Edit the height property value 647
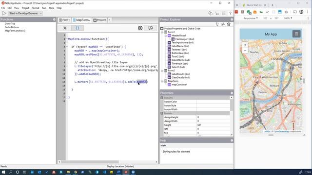Screen dimensions: 312x175 (x=213, y=125)
